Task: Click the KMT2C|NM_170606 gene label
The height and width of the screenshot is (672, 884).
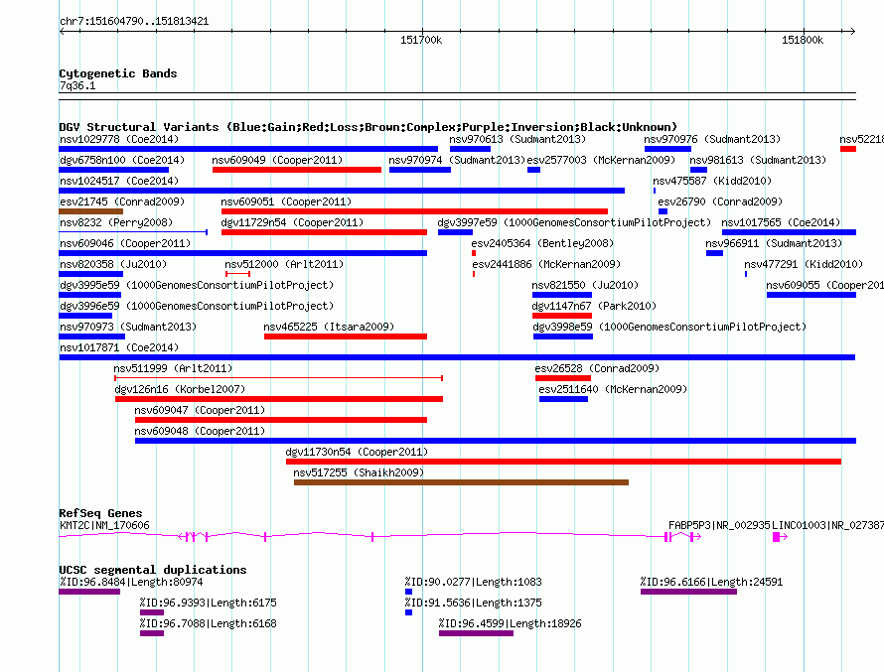Action: [104, 525]
